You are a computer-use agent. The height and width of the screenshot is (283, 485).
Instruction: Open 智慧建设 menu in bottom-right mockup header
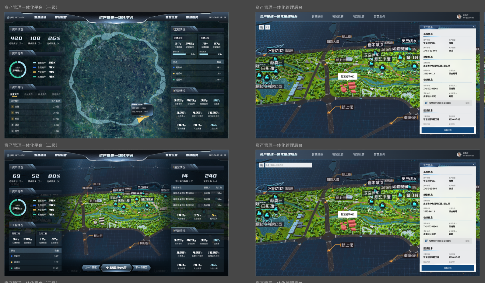[x=317, y=154]
